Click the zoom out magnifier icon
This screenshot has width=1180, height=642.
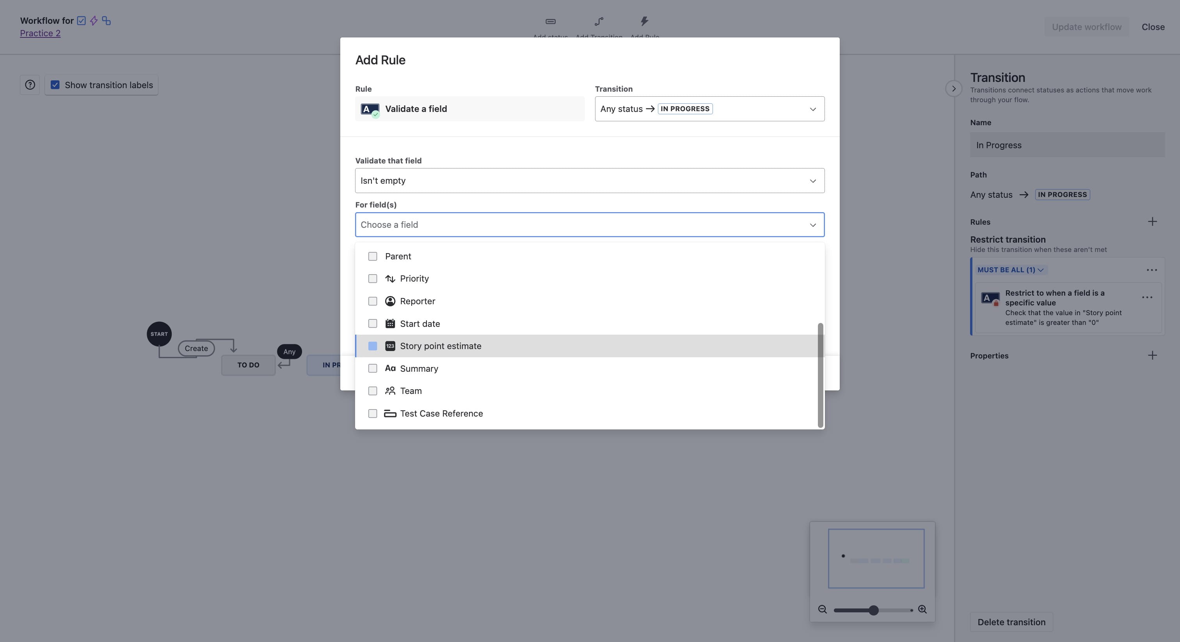pos(822,610)
